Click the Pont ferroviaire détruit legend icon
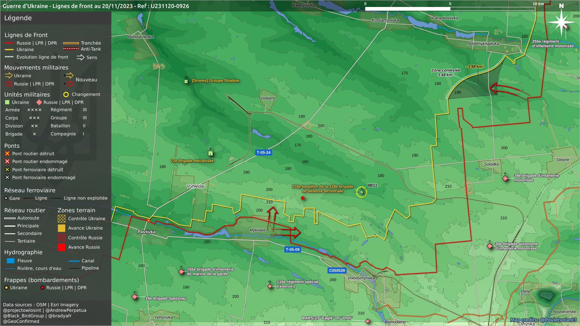The width and height of the screenshot is (580, 326). click(x=7, y=170)
